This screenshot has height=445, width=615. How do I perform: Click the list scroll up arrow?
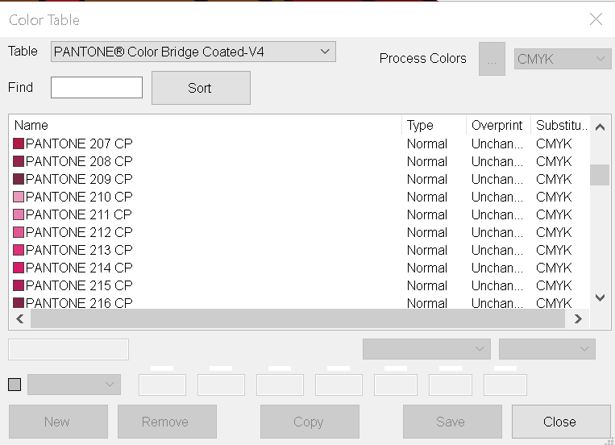click(600, 127)
